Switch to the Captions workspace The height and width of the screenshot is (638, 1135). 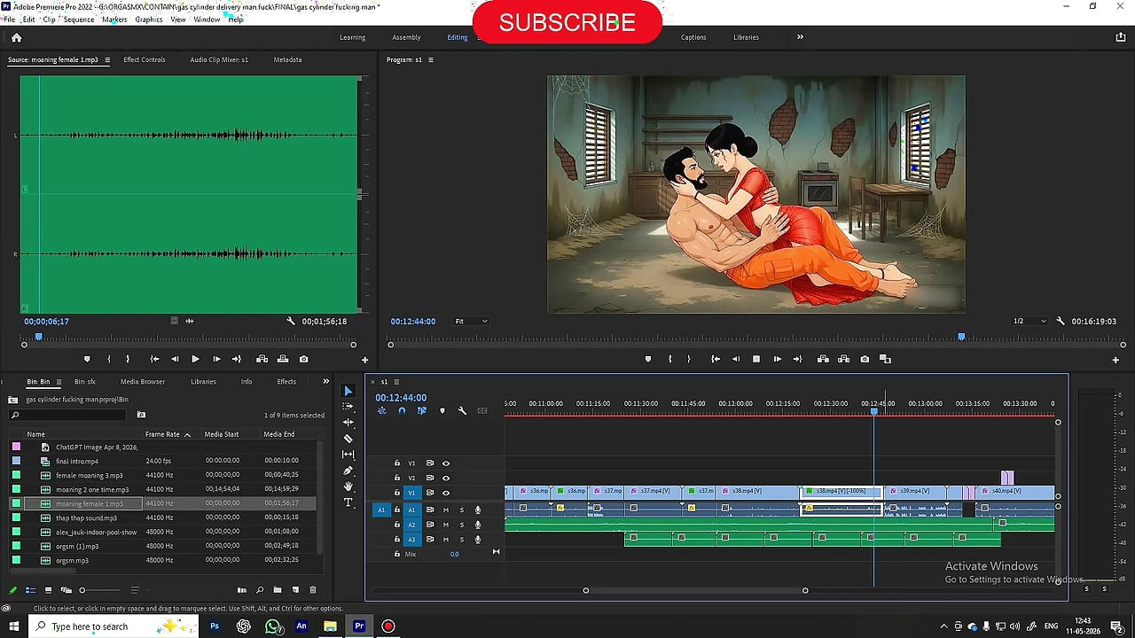point(693,37)
